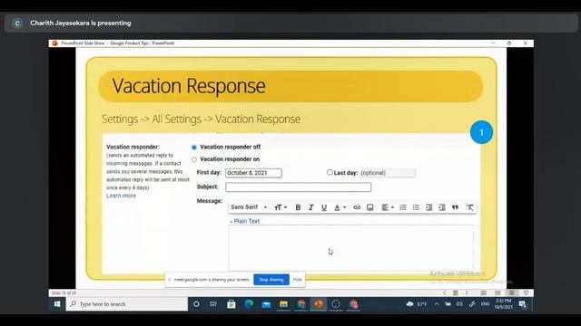The width and height of the screenshot is (581, 326).
Task: Enable the Last day checkbox
Action: tap(330, 172)
